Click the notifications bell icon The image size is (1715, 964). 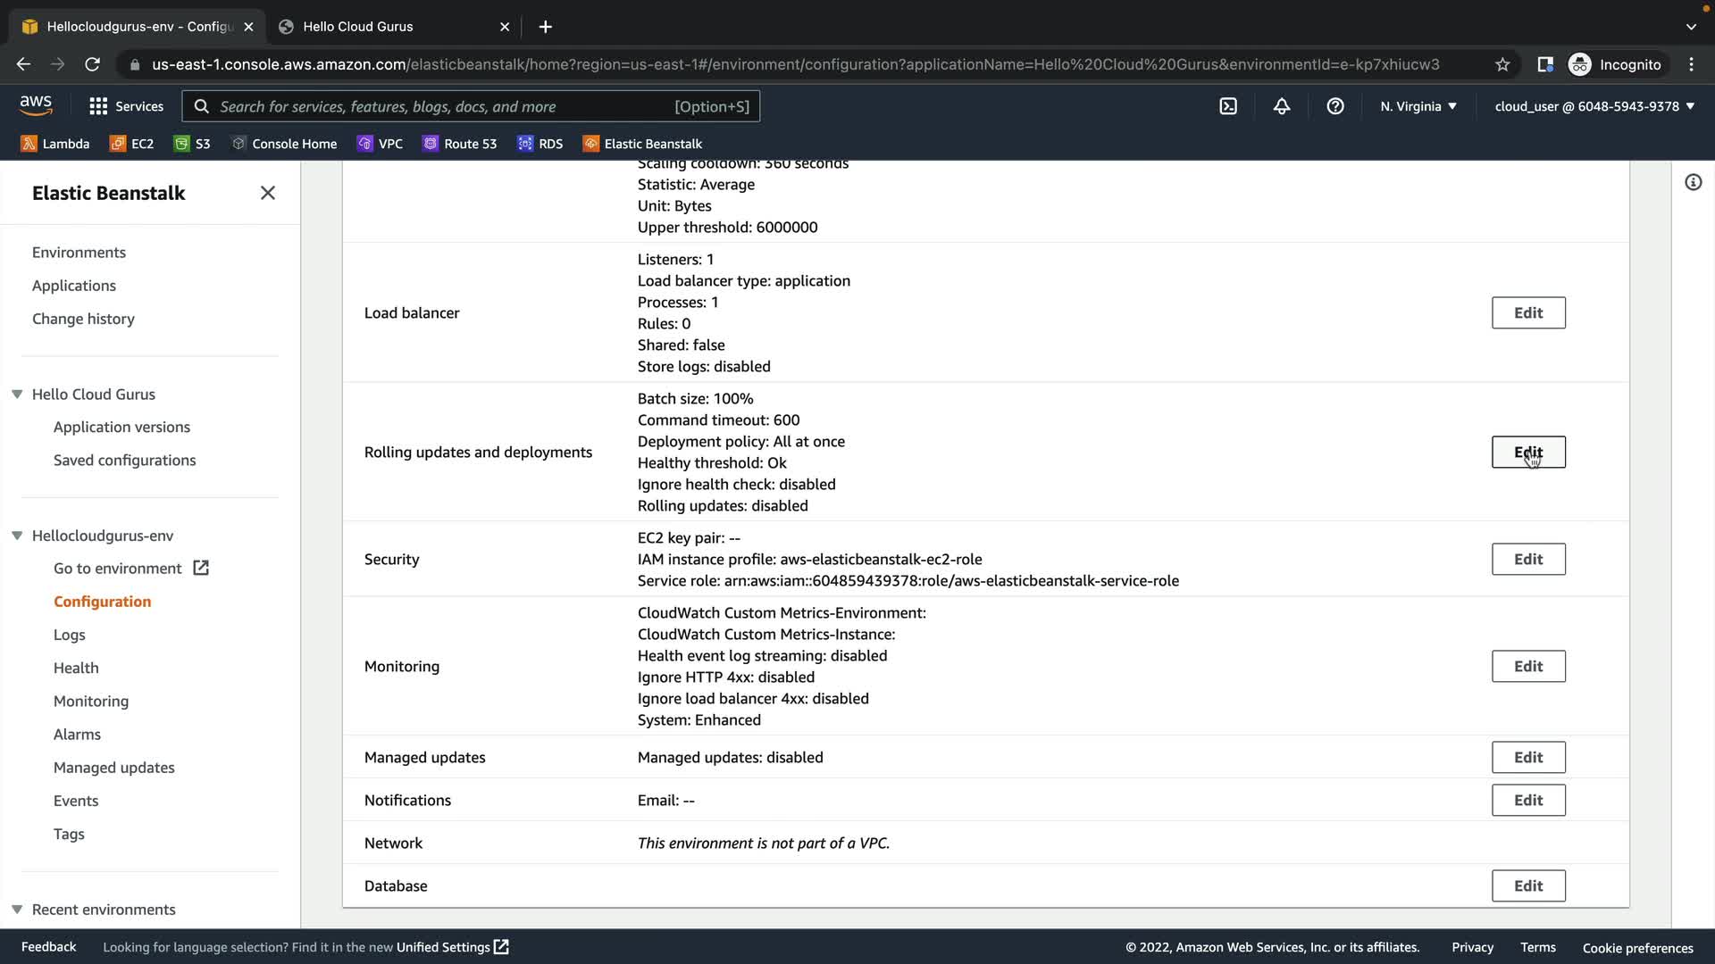[x=1282, y=106]
